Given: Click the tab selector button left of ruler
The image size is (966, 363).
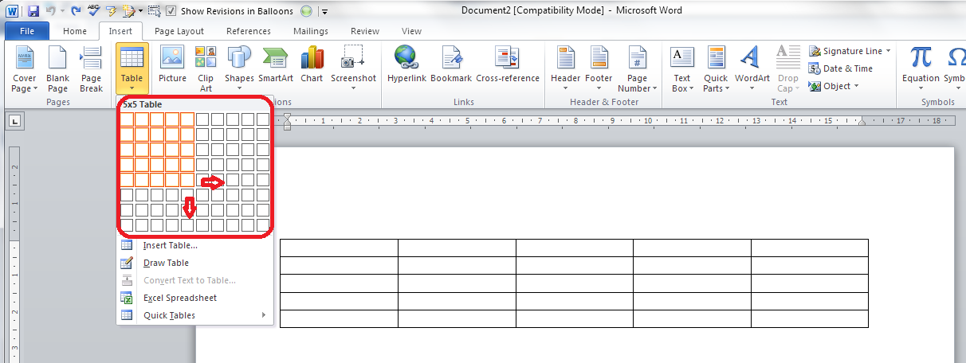Looking at the screenshot, I should click(x=14, y=121).
